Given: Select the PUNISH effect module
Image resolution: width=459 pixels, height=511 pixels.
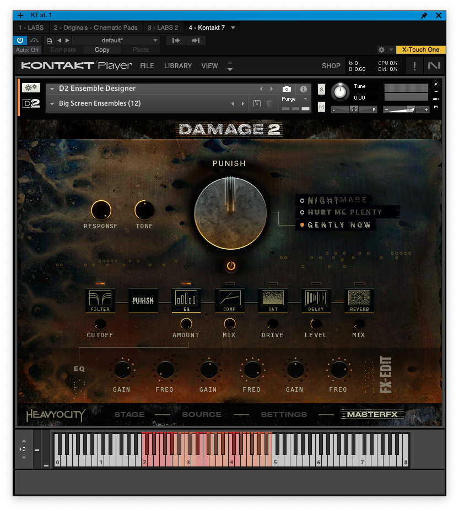Looking at the screenshot, I should [143, 300].
